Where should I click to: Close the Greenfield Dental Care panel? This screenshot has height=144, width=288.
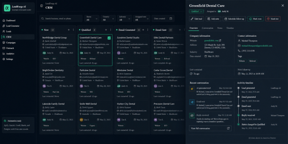(282, 6)
